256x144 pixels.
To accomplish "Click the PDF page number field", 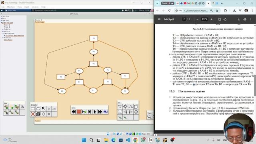I will pyautogui.click(x=184, y=19).
